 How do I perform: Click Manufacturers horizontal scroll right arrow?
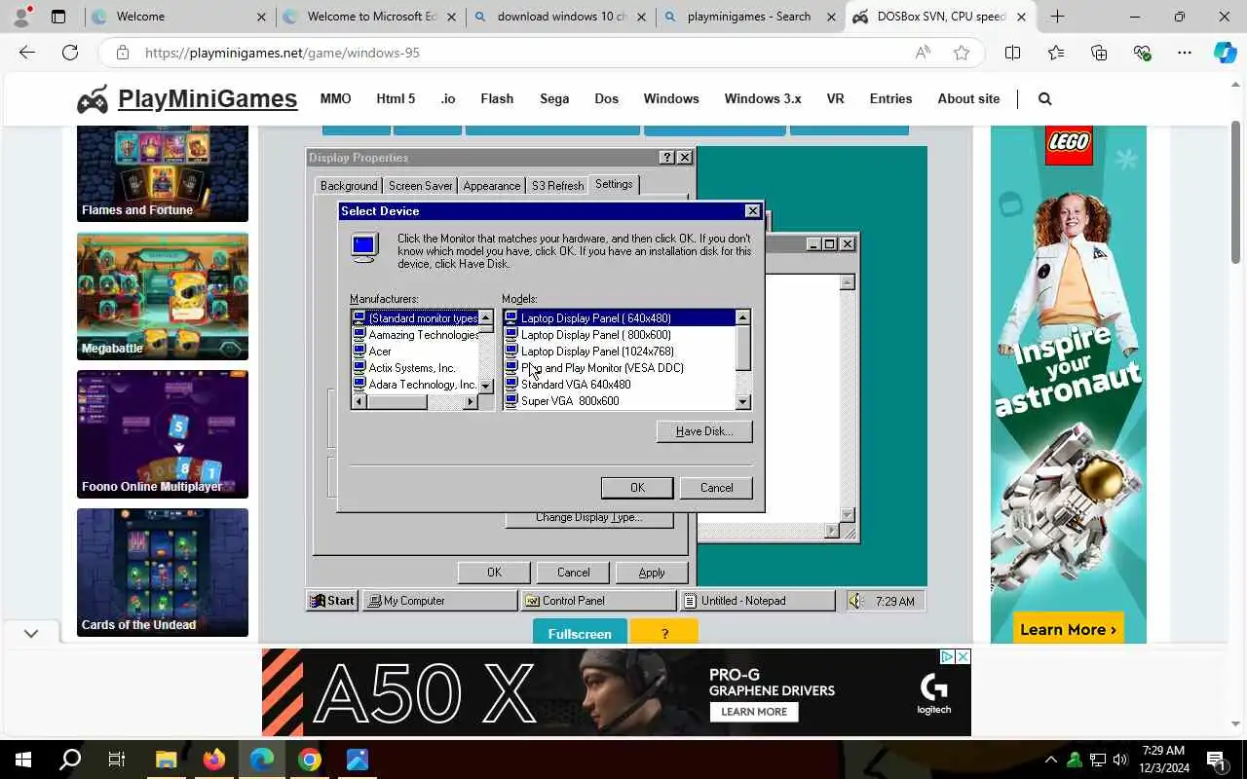(x=471, y=402)
